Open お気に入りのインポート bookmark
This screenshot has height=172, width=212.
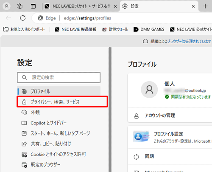tap(24, 29)
